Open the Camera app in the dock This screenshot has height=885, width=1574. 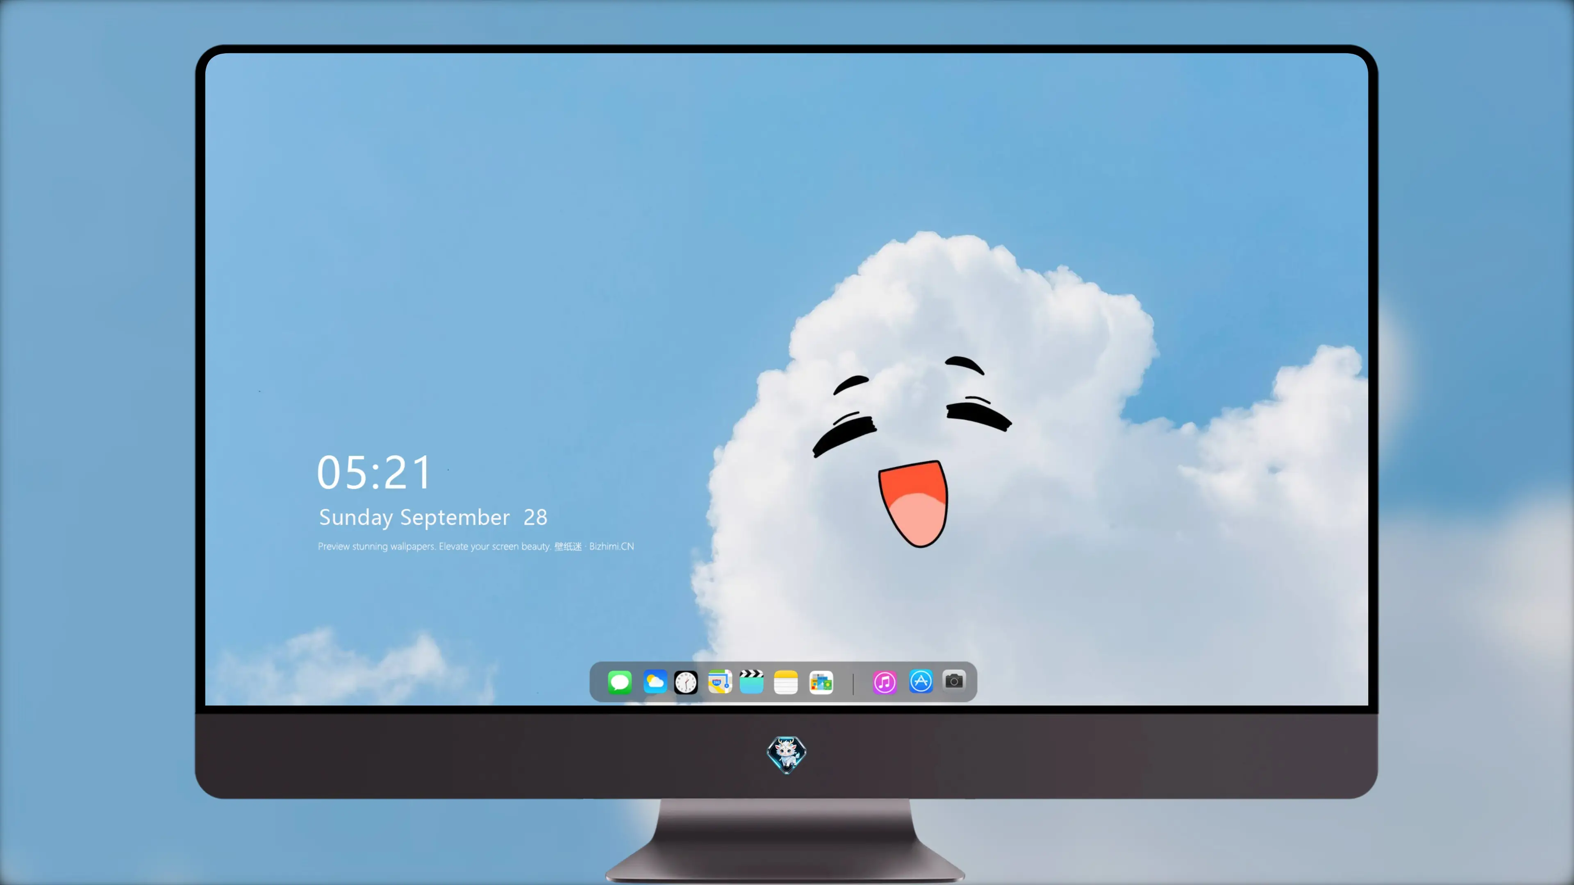(954, 681)
